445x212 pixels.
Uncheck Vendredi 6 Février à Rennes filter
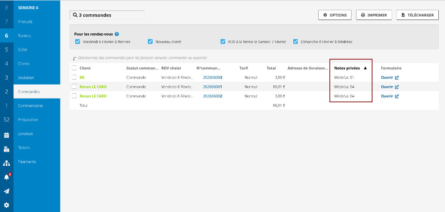point(78,42)
